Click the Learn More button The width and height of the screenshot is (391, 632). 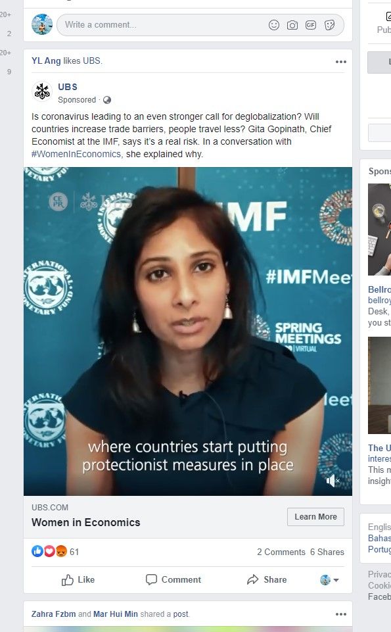315,517
